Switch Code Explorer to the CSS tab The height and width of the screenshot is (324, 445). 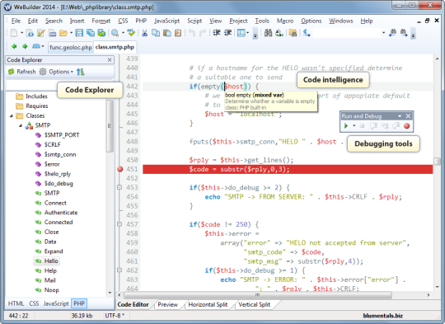[x=34, y=303]
